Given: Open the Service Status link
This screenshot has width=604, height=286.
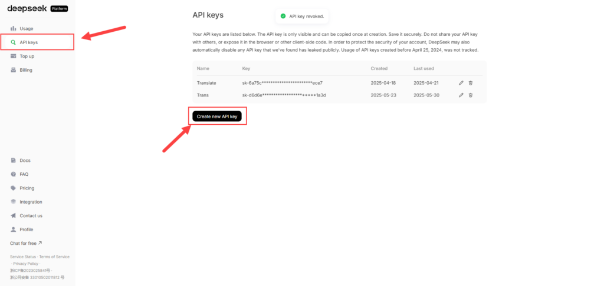Looking at the screenshot, I should click(x=23, y=257).
